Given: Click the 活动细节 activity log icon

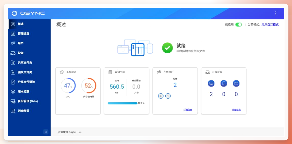Looking at the screenshot, I should point(13,111).
